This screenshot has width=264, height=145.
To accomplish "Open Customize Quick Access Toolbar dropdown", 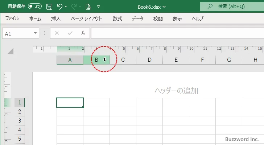I will coord(99,7).
